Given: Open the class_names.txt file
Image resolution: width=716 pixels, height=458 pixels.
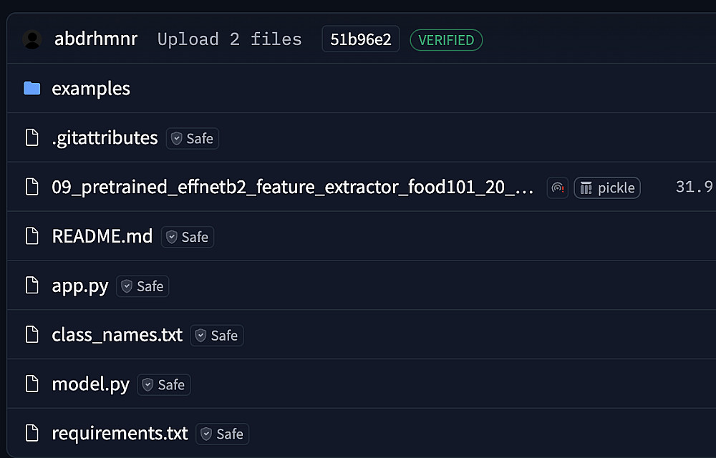Looking at the screenshot, I should pos(117,335).
